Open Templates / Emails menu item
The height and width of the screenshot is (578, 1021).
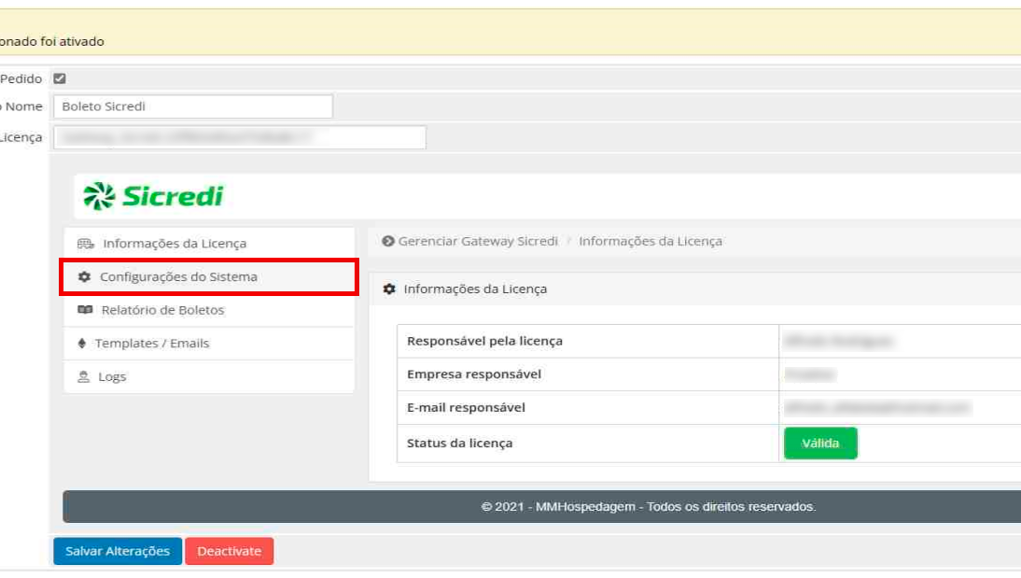[x=209, y=344]
